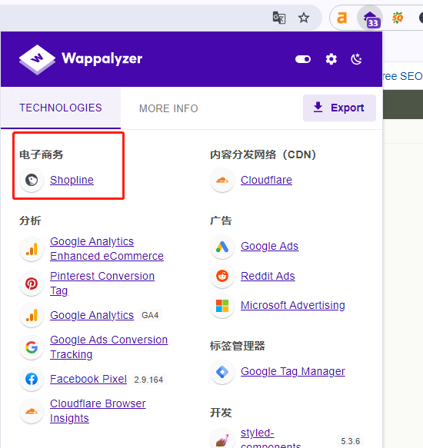This screenshot has width=423, height=448.
Task: Open the Cloudflare link
Action: click(266, 180)
